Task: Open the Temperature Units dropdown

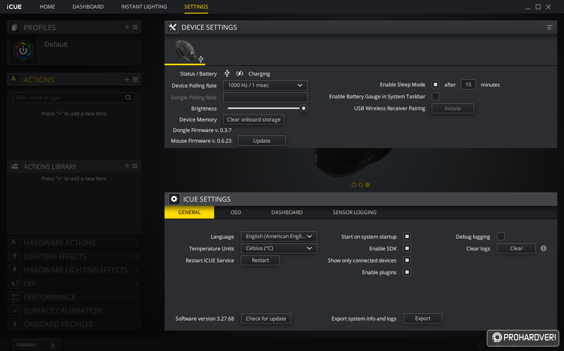Action: (279, 248)
